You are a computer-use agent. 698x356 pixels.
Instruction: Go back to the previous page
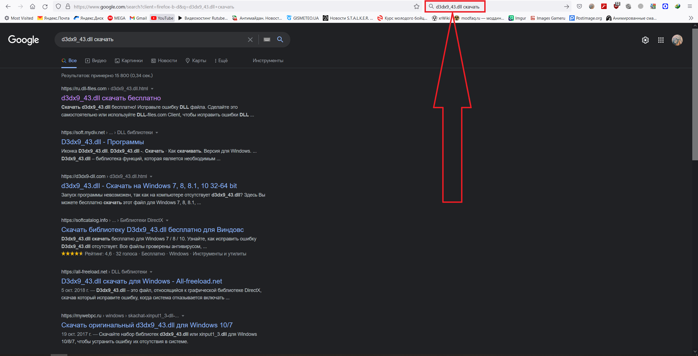8,7
